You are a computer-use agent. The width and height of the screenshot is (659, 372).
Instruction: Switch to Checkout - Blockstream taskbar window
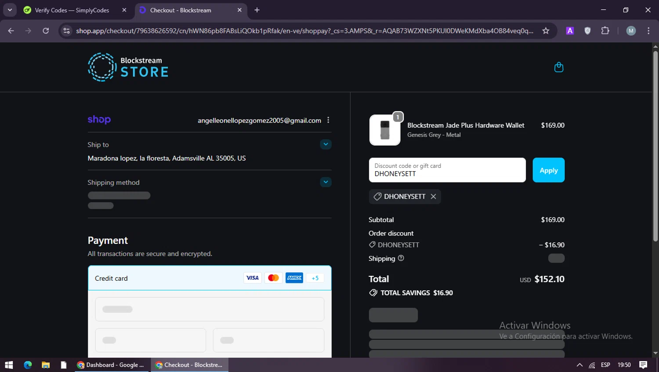coord(190,365)
